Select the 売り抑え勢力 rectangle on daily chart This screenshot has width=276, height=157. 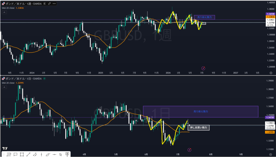pos(201,111)
